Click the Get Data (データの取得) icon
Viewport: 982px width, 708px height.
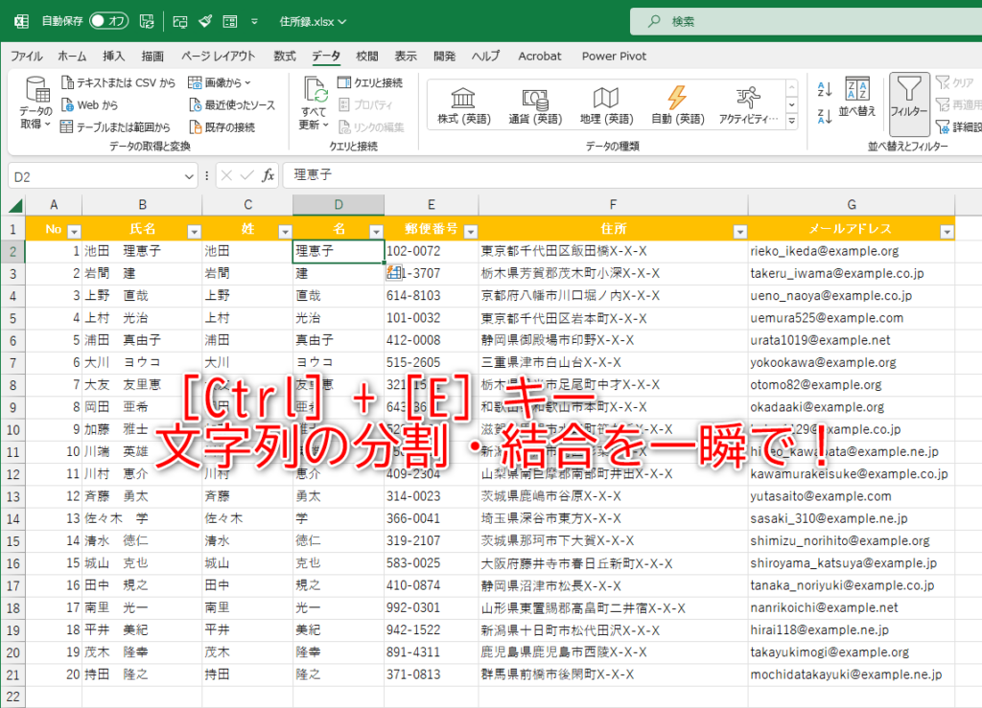(36, 94)
